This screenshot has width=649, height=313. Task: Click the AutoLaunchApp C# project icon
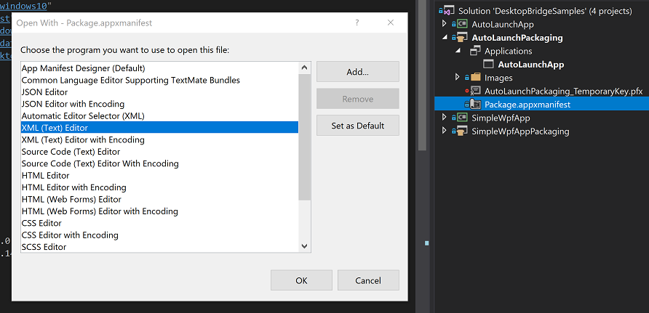(461, 25)
